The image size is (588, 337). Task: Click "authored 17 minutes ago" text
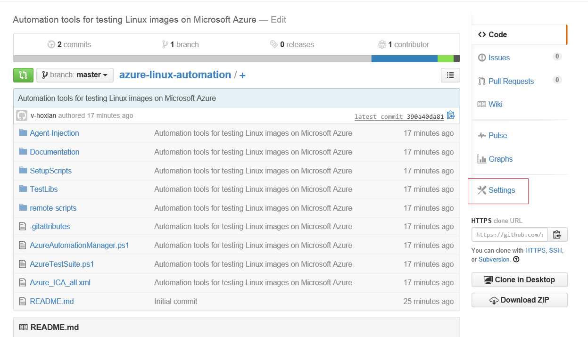[96, 115]
